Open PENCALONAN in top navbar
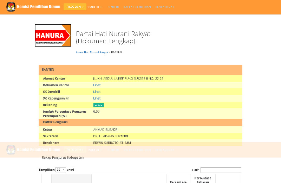The image size is (281, 183). pyautogui.click(x=165, y=7)
